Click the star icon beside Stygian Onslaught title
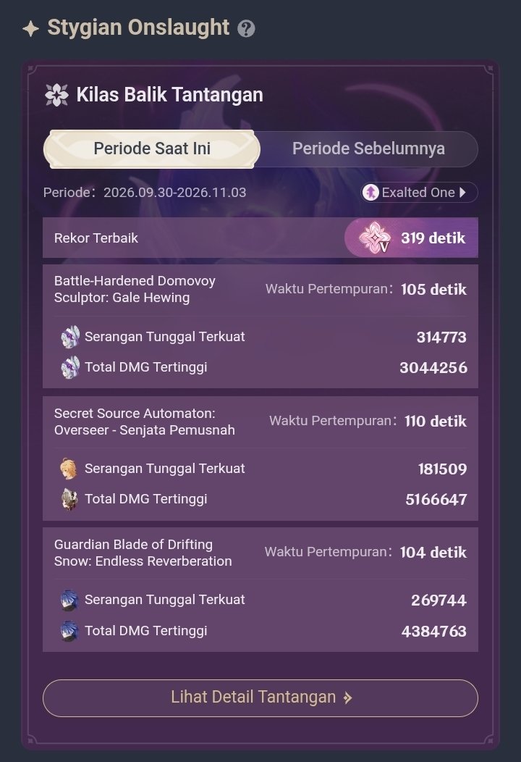This screenshot has width=521, height=762. (x=30, y=29)
